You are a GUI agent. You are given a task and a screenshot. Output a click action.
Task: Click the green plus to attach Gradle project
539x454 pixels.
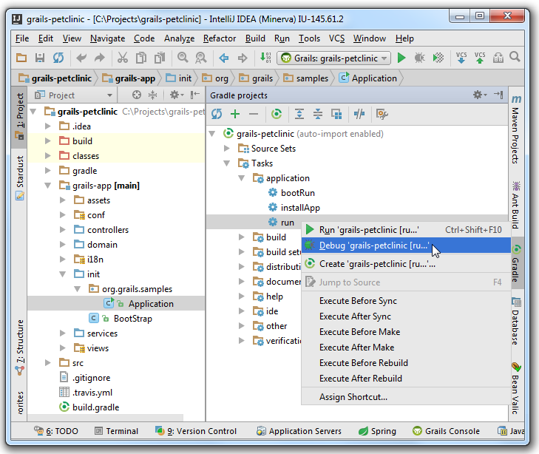(235, 114)
